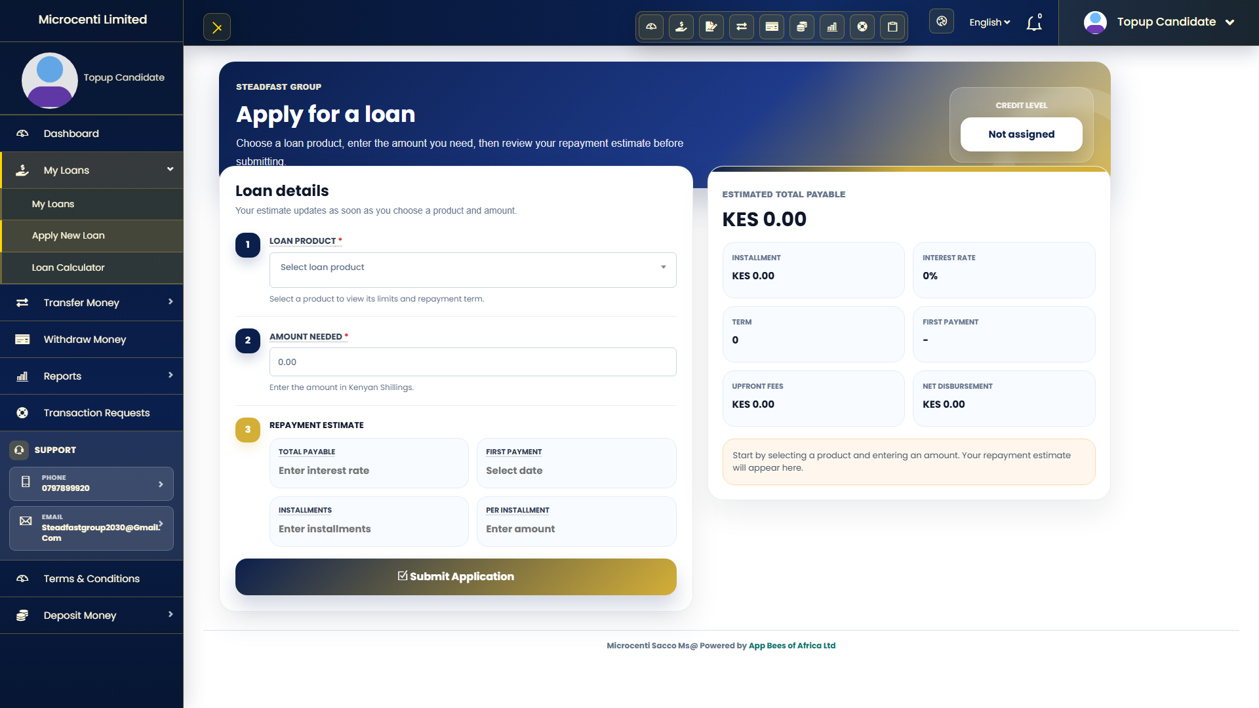This screenshot has height=708, width=1259.
Task: Open Terms & Conditions page
Action: click(92, 579)
